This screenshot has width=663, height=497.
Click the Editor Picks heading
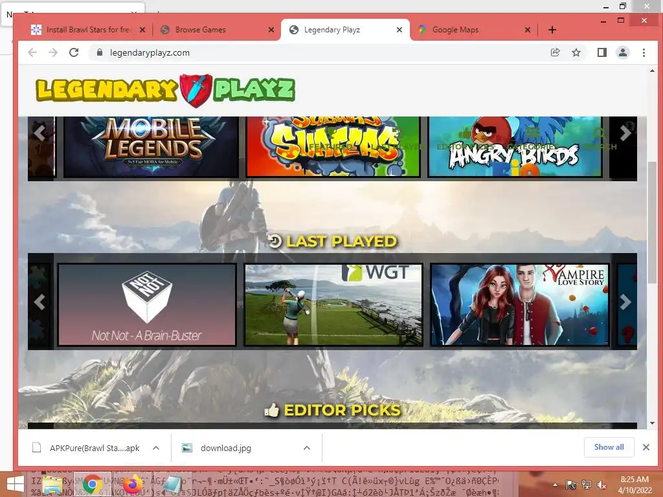(342, 410)
